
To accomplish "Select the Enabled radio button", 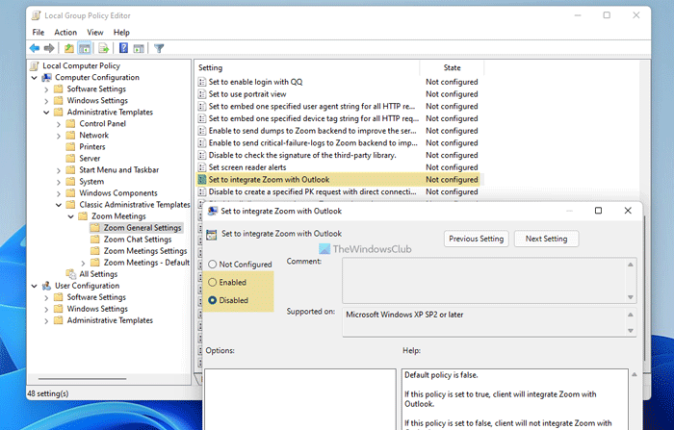I will [213, 282].
